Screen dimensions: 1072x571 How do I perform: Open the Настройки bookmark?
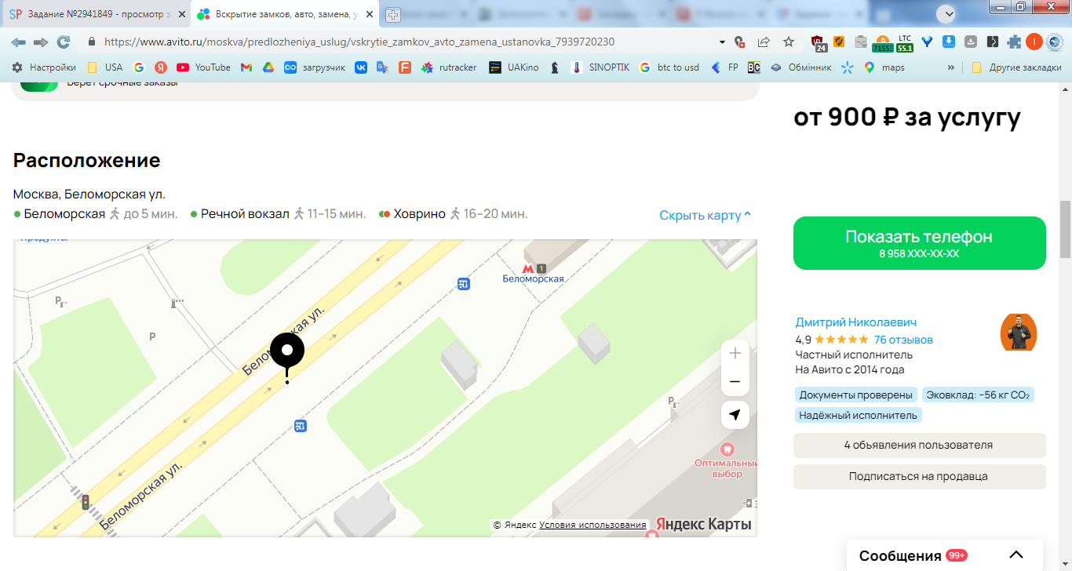pos(44,67)
